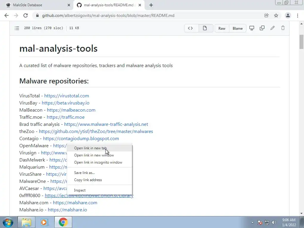The image size is (304, 228).
Task: Open theZoo GitHub malwares link
Action: click(96, 132)
